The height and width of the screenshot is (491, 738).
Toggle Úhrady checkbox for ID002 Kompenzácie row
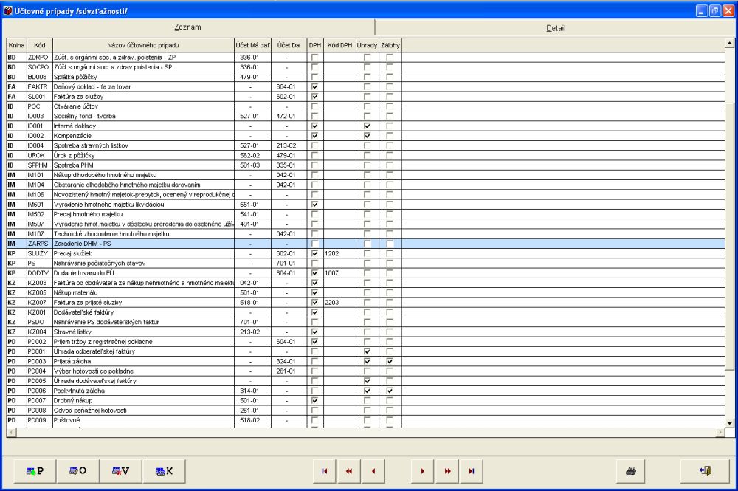[367, 136]
